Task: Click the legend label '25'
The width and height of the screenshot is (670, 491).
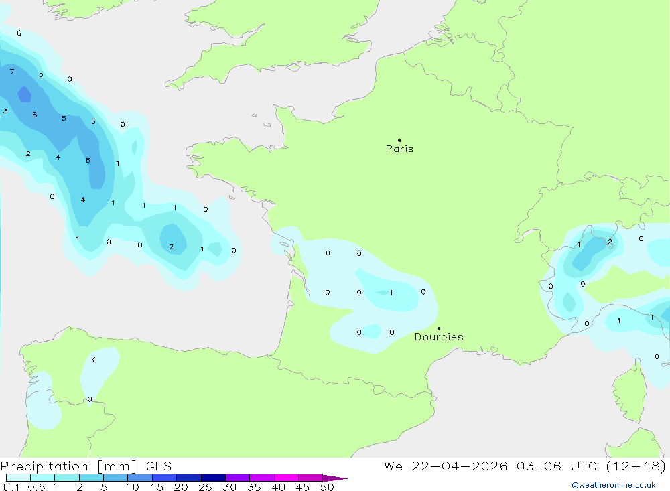Action: click(x=205, y=487)
